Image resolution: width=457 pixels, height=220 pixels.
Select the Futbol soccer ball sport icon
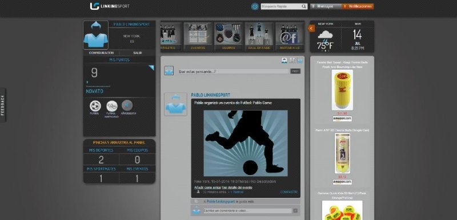95,106
